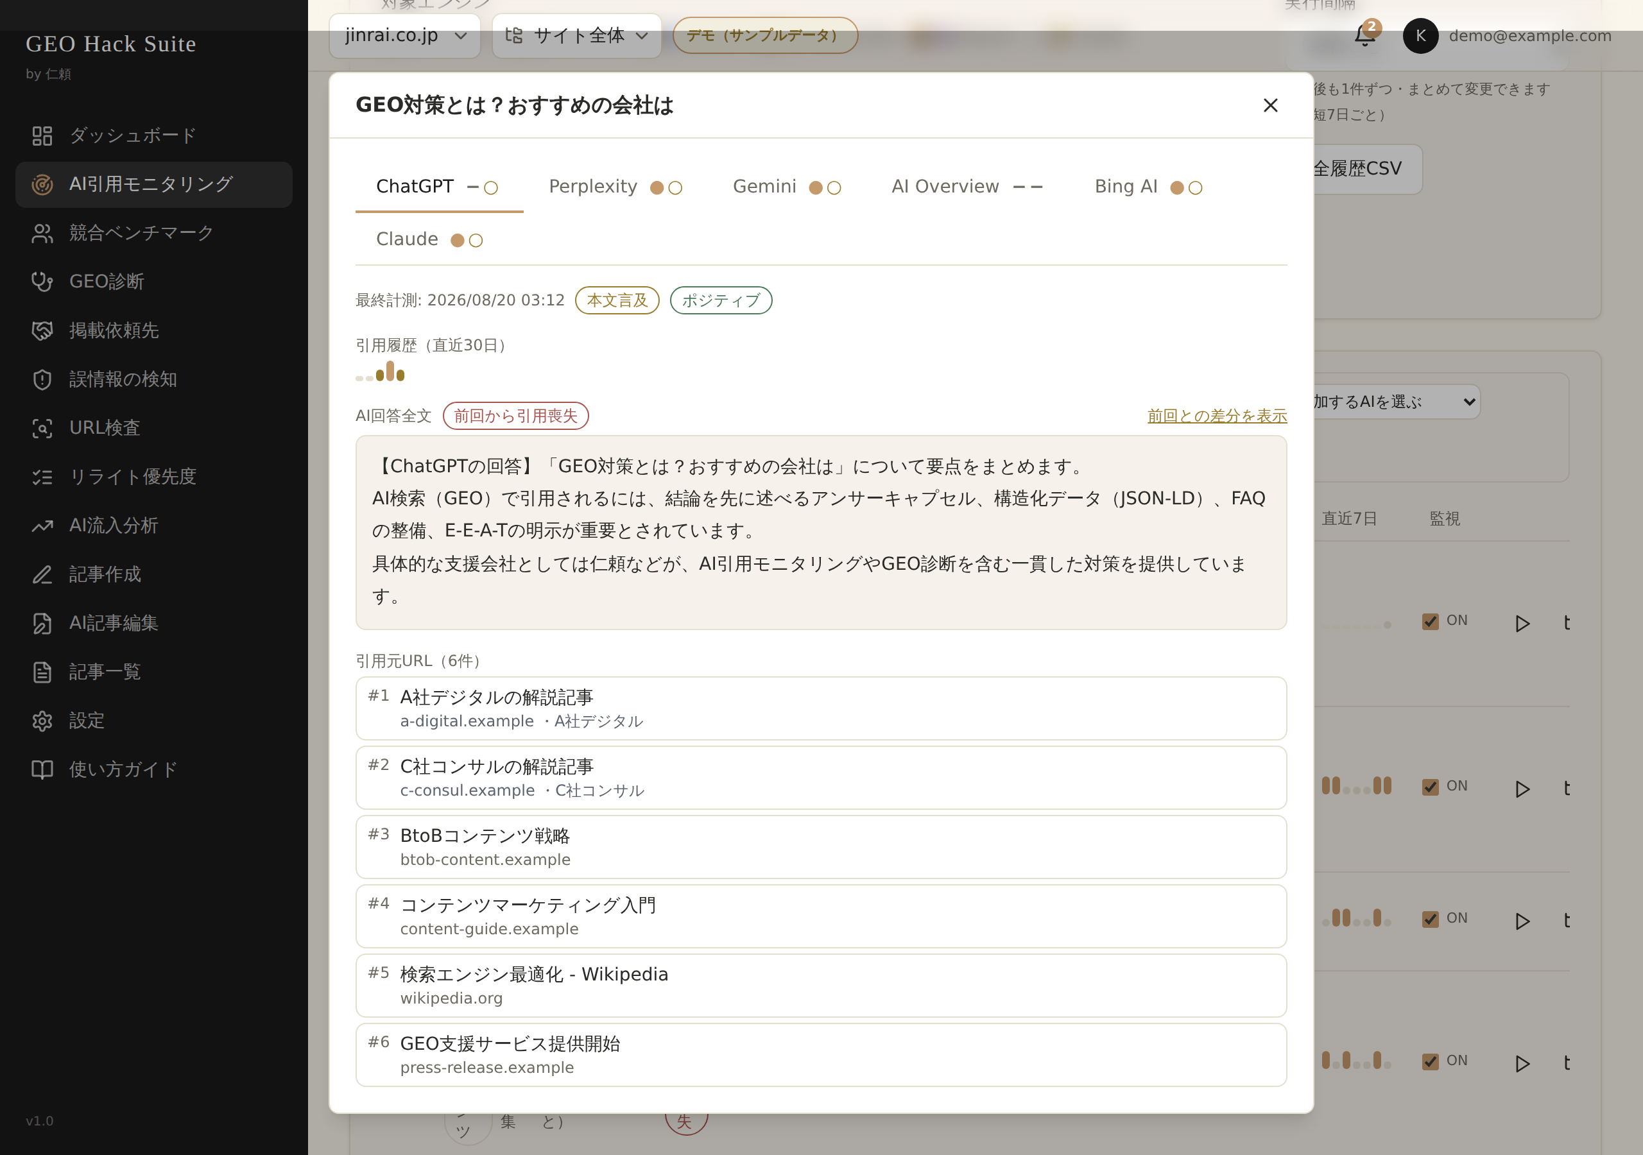Click the 引用履歴 sparkline bars

(380, 372)
